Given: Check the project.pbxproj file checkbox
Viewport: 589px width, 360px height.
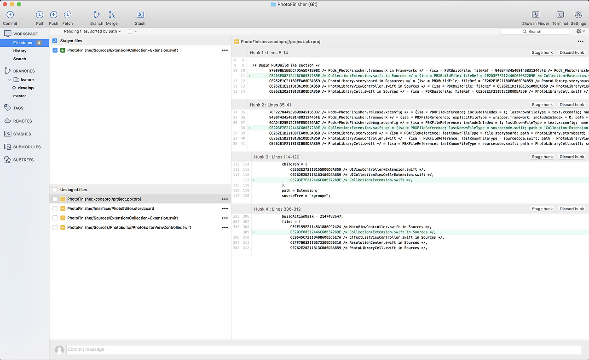Looking at the screenshot, I should (x=55, y=199).
